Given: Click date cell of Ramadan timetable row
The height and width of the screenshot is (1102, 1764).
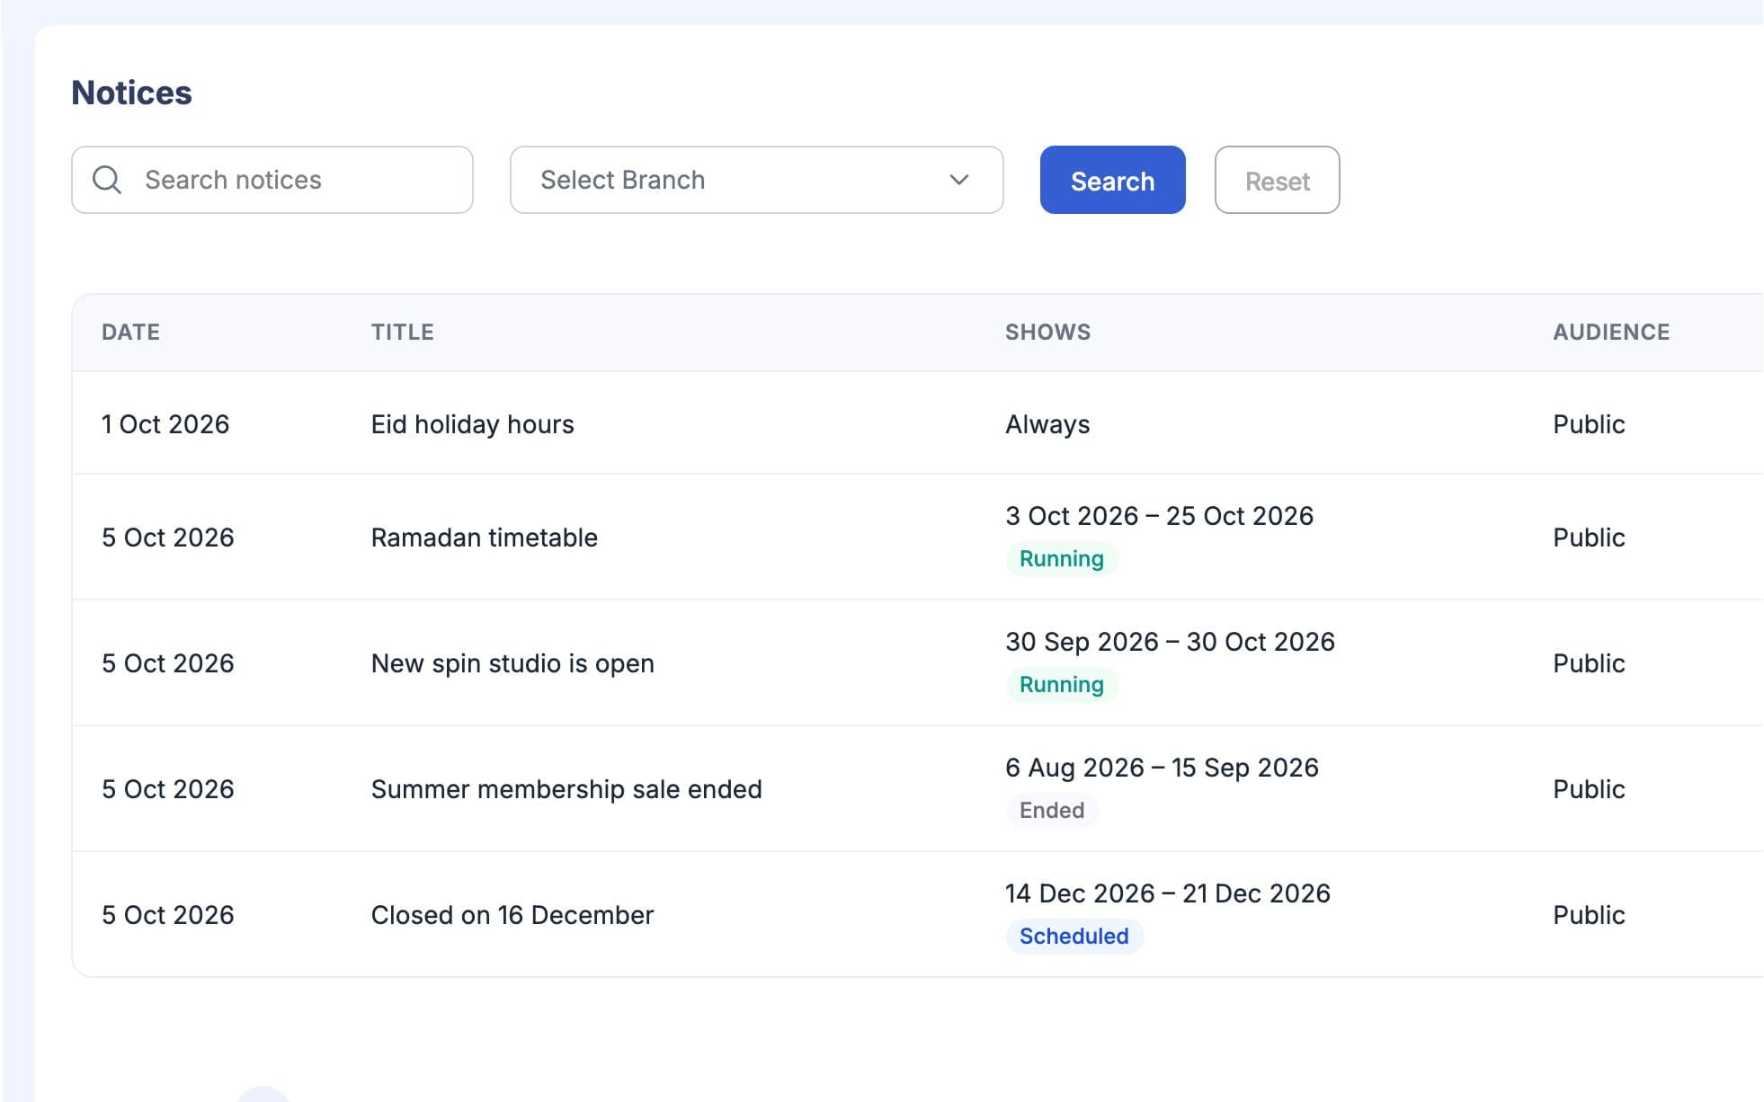Looking at the screenshot, I should [x=167, y=538].
